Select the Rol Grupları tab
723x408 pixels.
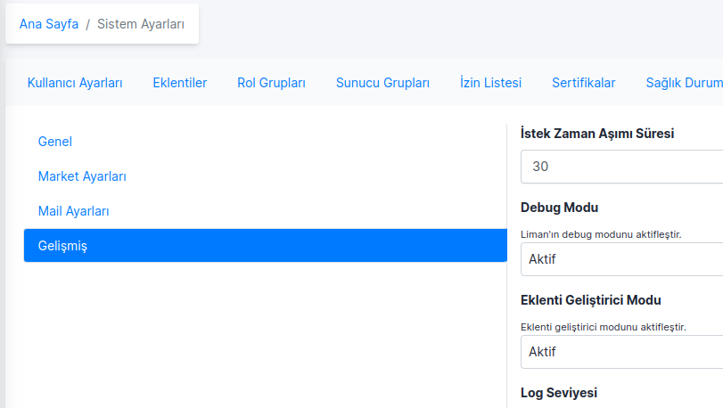pyautogui.click(x=271, y=83)
